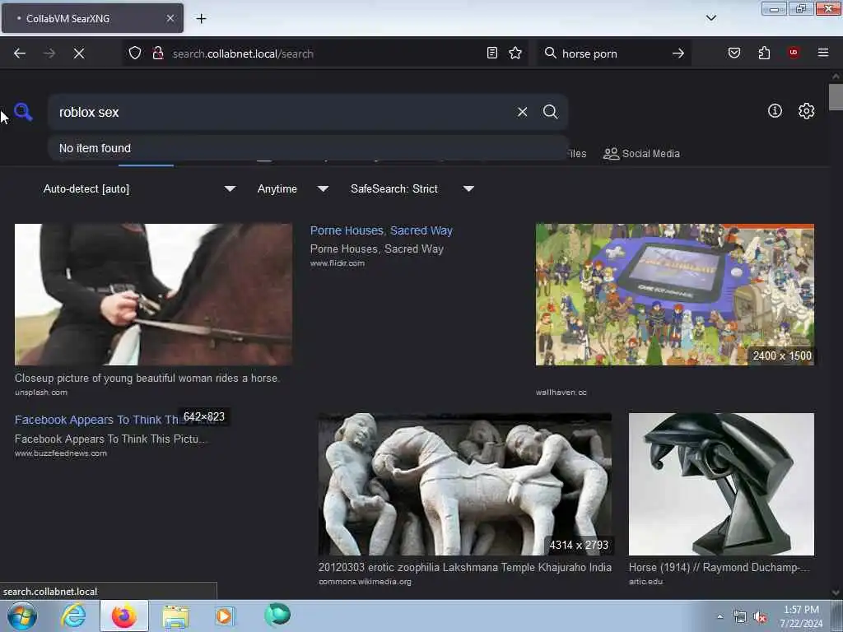Switch to Firefox in the taskbar
The image size is (843, 632).
(124, 616)
